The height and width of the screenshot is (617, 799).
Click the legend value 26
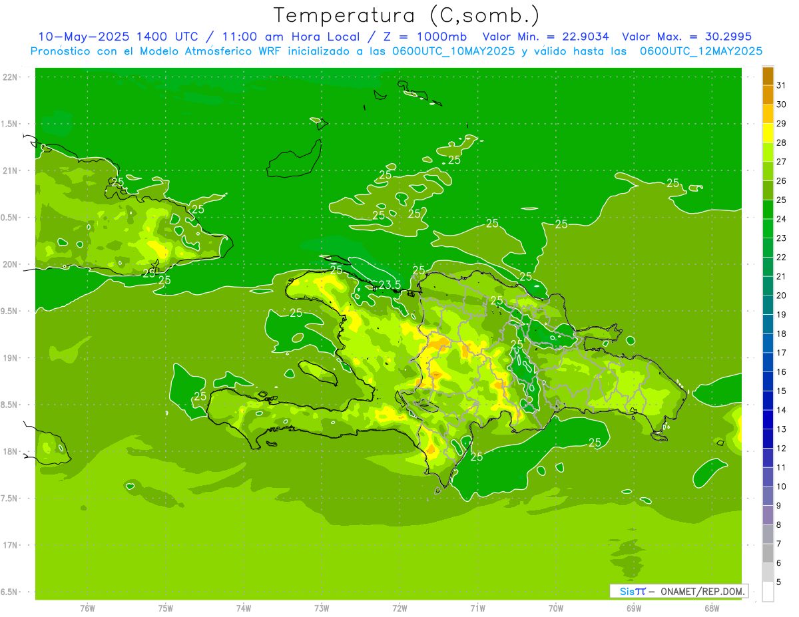click(x=782, y=181)
